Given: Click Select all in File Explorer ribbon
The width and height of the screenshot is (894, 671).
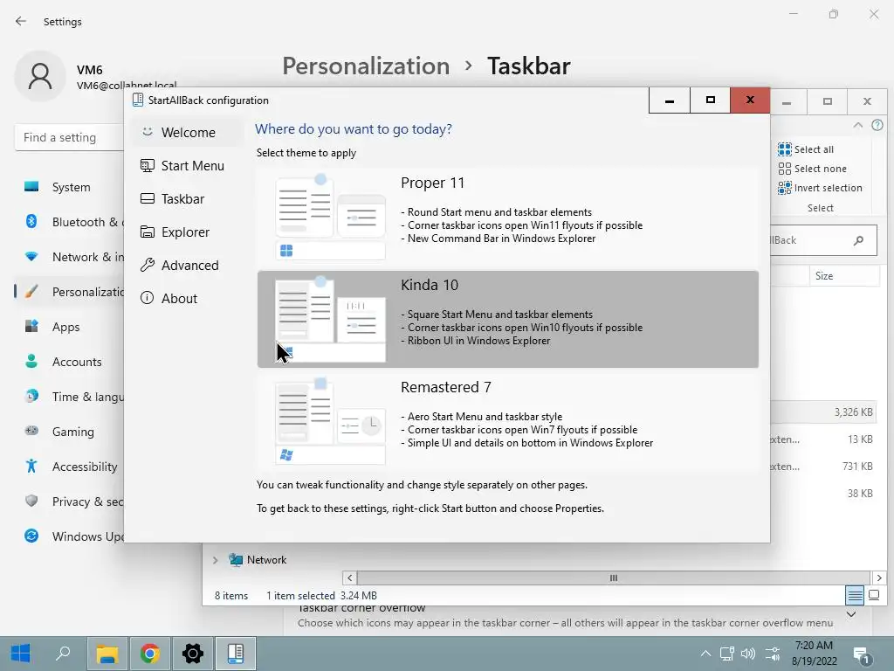Looking at the screenshot, I should pyautogui.click(x=806, y=149).
